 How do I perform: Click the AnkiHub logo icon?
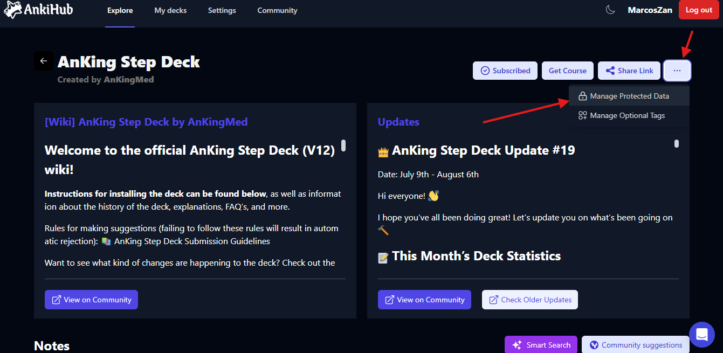[x=13, y=10]
